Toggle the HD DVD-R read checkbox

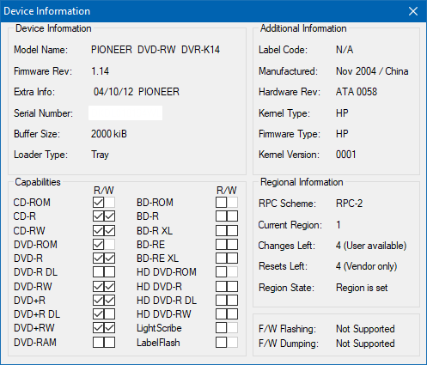[x=221, y=286]
